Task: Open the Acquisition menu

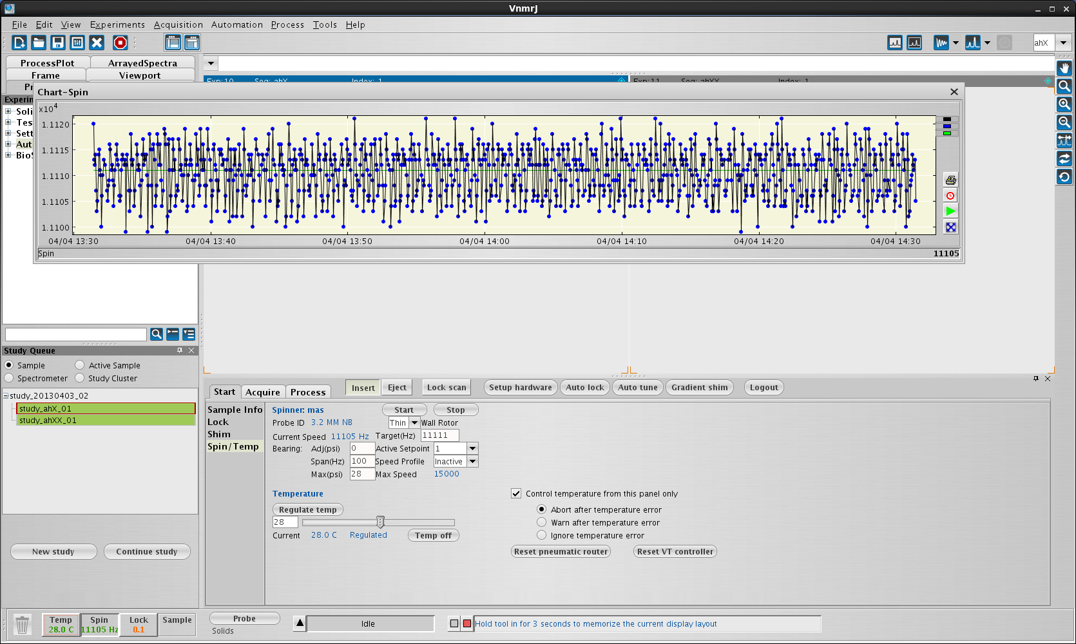Action: point(178,24)
